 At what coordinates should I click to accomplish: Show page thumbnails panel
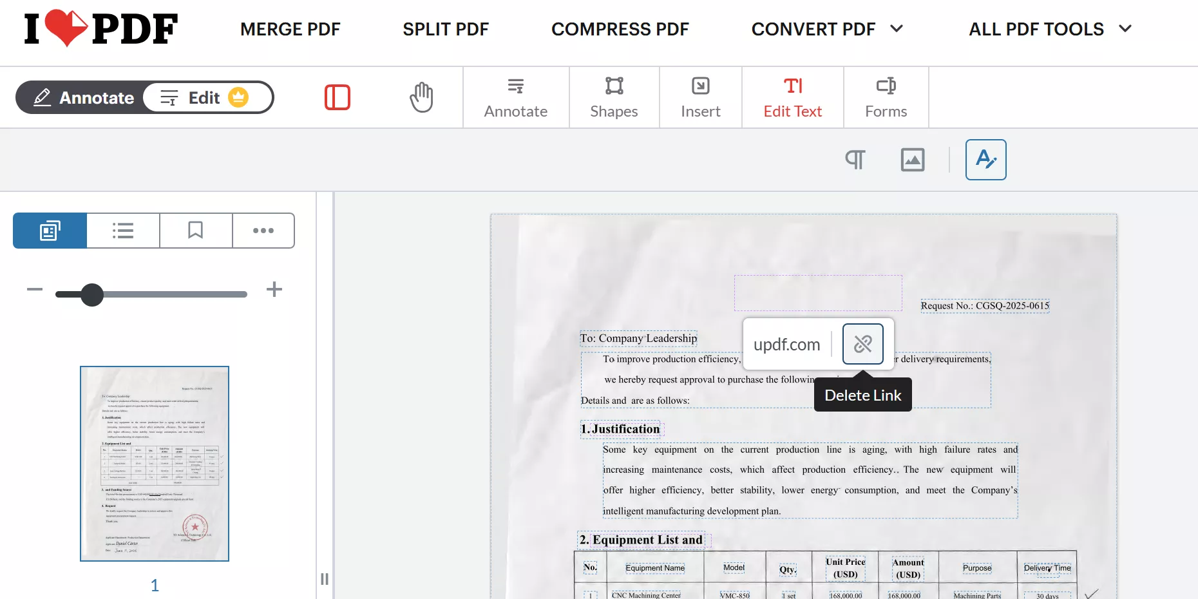tap(50, 231)
